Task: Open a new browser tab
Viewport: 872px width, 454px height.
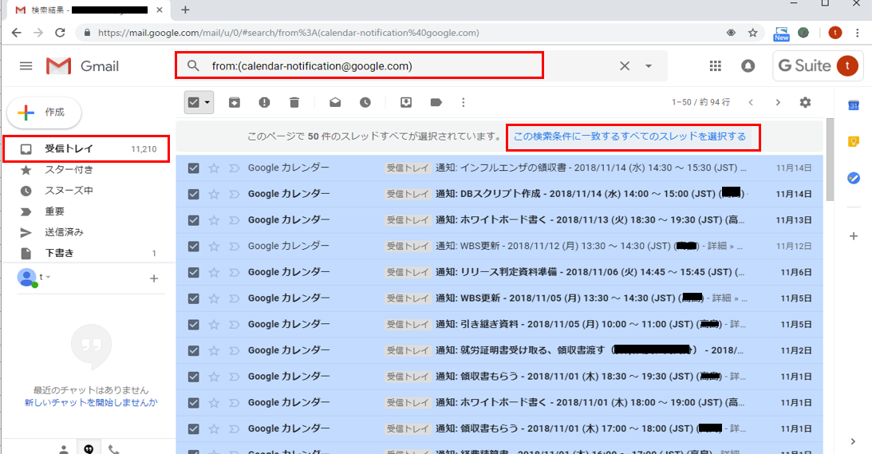Action: 185,10
